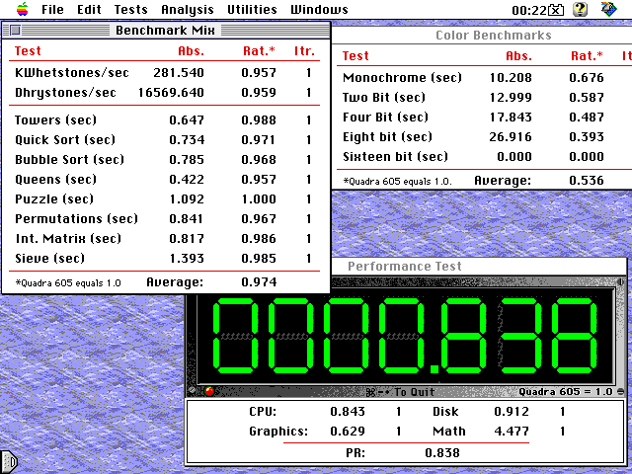This screenshot has width=632, height=474.
Task: Select the Bubble Sort (sec) row label
Action: coord(69,160)
